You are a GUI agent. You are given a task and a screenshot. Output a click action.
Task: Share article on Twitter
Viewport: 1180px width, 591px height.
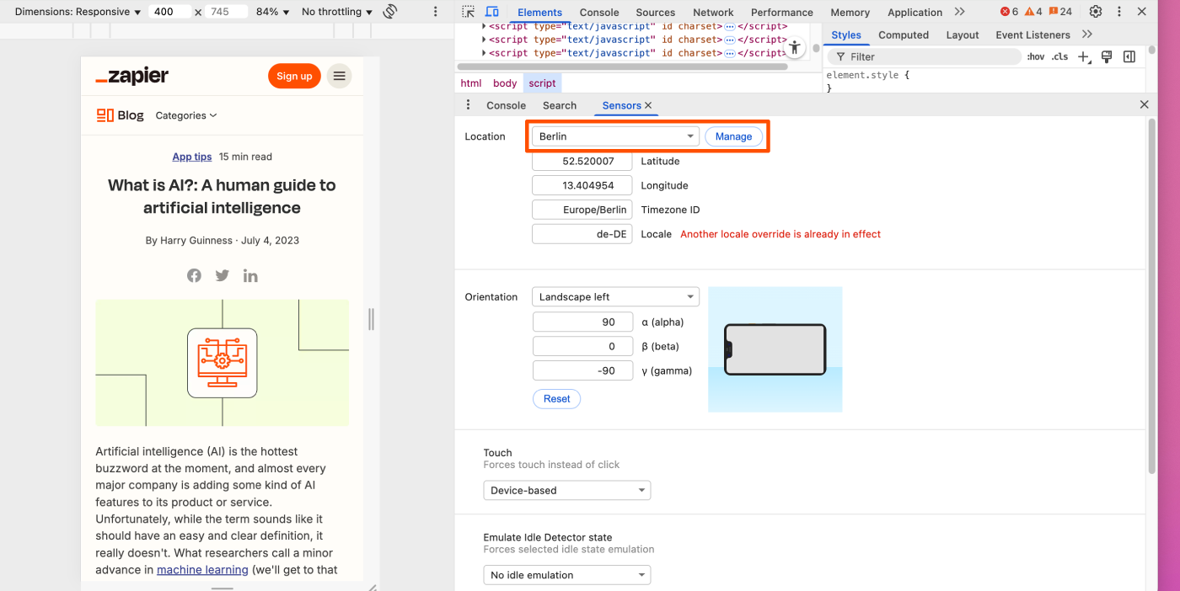tap(222, 275)
